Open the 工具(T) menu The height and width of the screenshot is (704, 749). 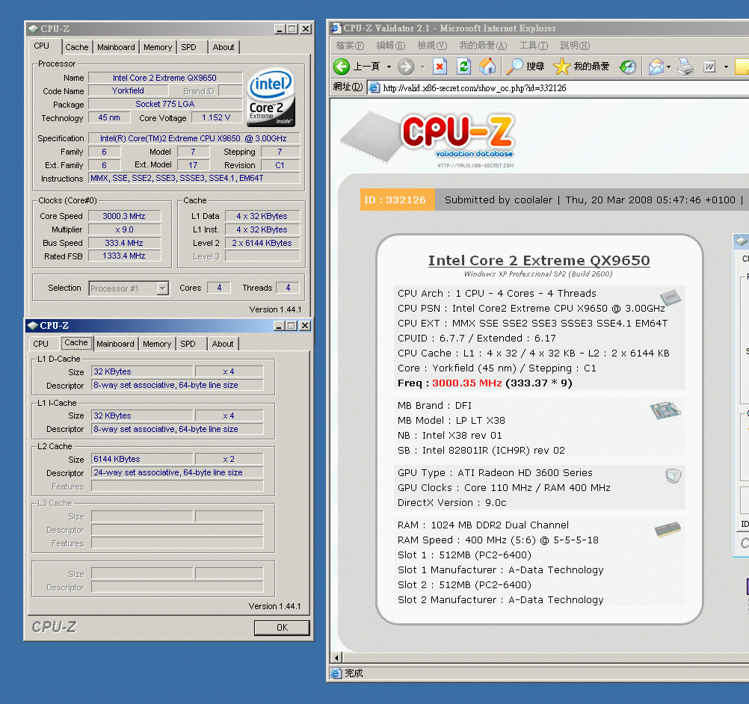click(534, 46)
